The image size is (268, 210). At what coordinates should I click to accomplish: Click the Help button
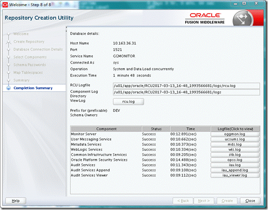16,201
